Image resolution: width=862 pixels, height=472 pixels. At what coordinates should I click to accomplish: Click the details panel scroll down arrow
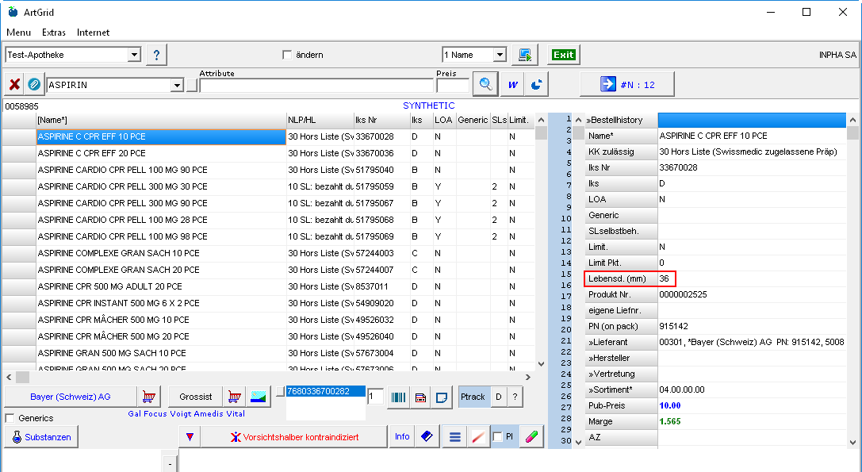tap(852, 442)
